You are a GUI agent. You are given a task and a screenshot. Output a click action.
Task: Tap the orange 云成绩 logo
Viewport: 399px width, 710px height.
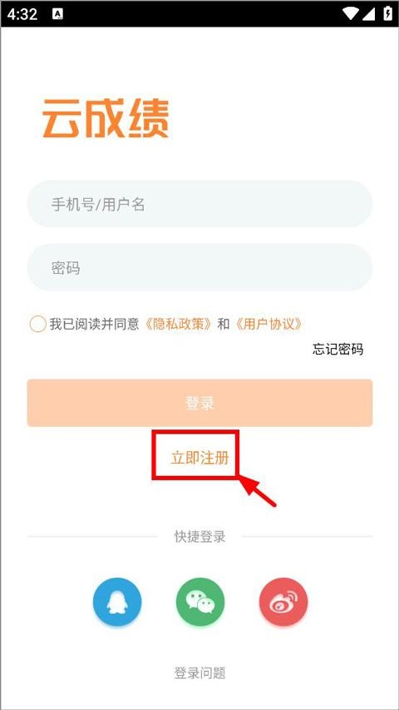coord(106,119)
